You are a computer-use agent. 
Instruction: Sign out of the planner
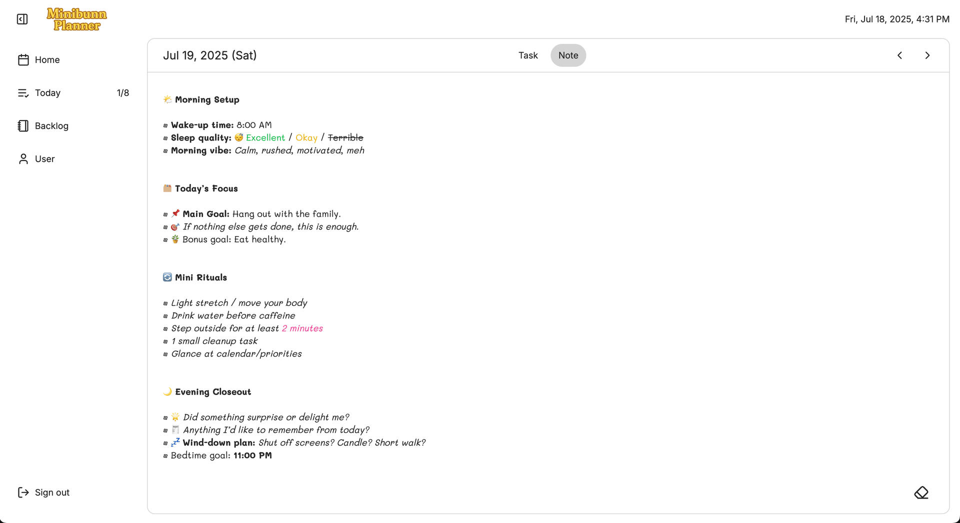pyautogui.click(x=52, y=492)
